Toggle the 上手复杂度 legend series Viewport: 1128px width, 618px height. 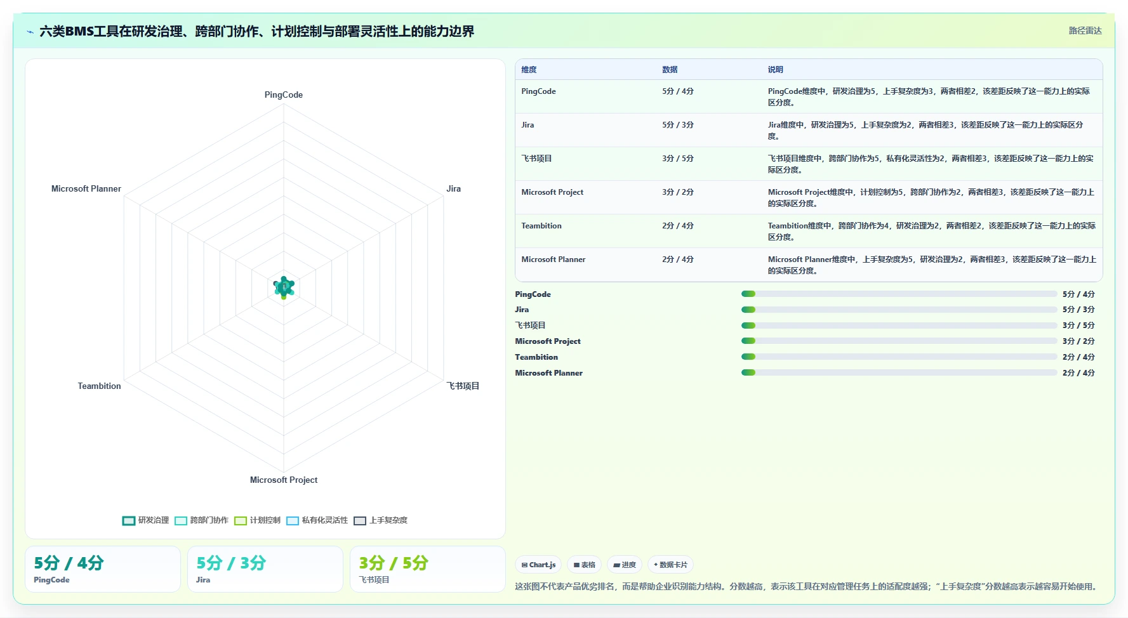[x=380, y=520]
